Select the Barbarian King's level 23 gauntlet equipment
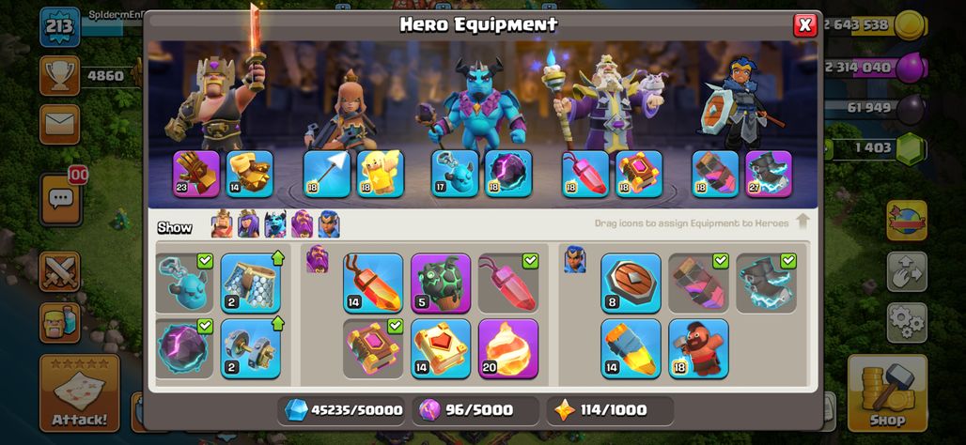The image size is (966, 445). (x=196, y=174)
